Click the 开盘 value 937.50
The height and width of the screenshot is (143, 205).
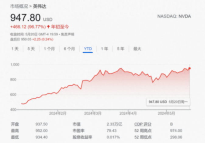point(42,124)
